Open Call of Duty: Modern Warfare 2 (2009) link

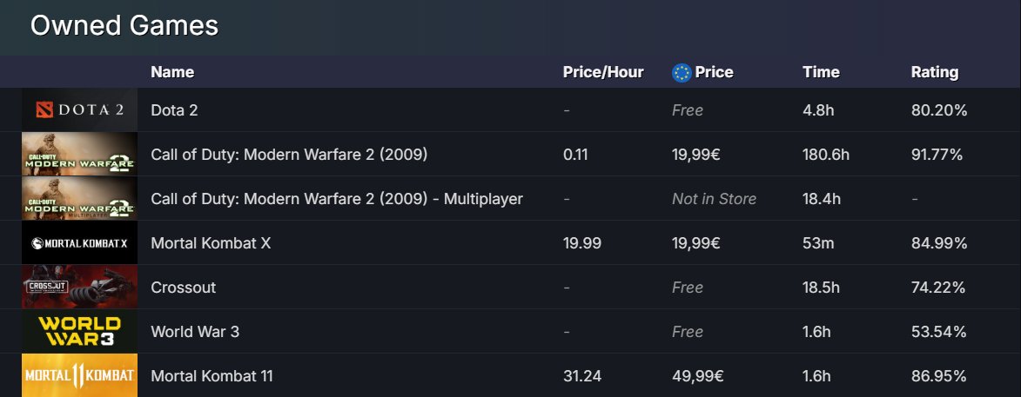(289, 155)
